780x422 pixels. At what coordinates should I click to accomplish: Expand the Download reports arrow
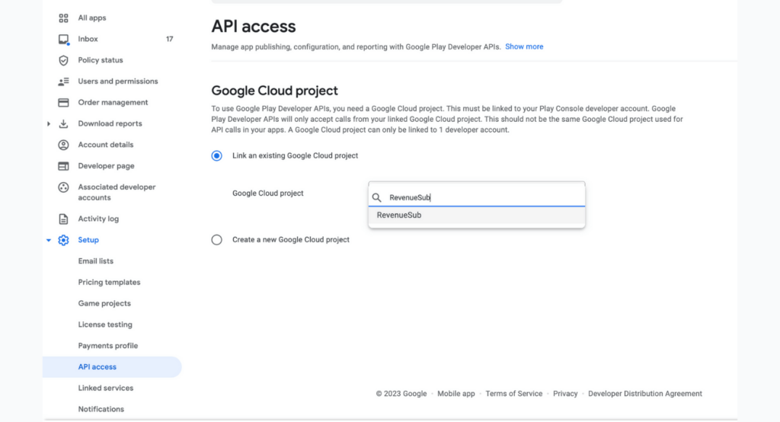point(49,124)
